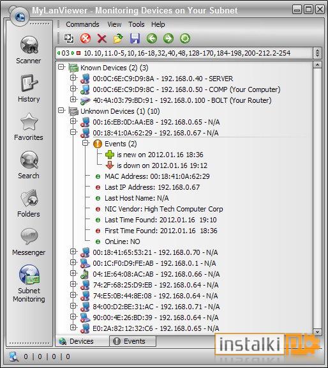Click the 04:1E:64:08:AC:AB device icon

85,274
